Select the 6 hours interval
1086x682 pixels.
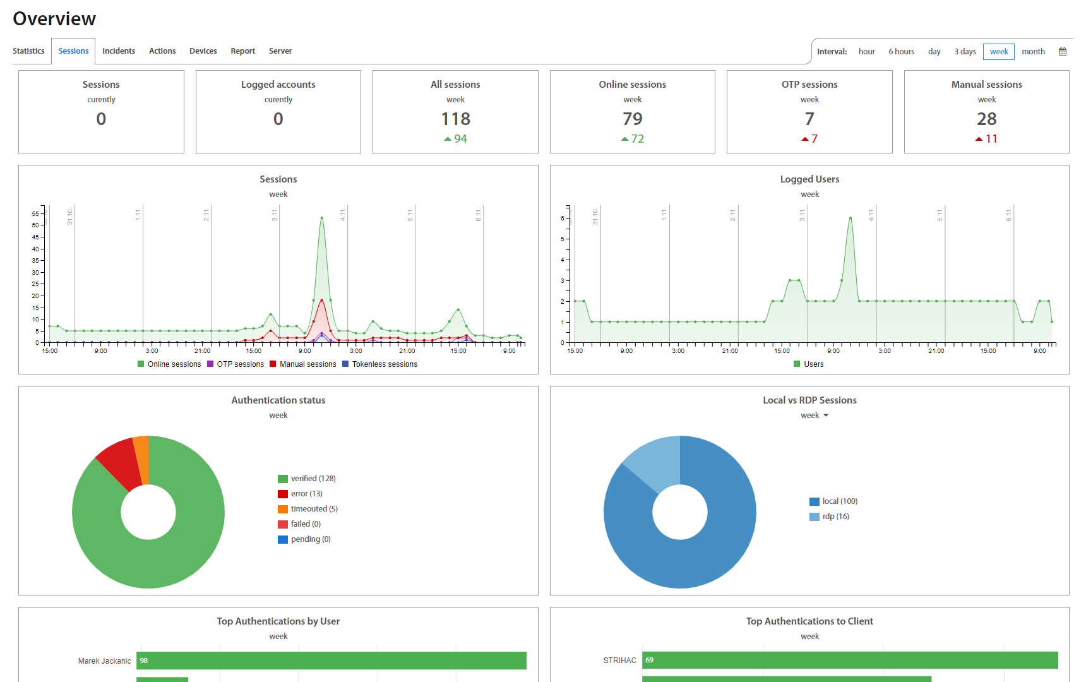[901, 52]
